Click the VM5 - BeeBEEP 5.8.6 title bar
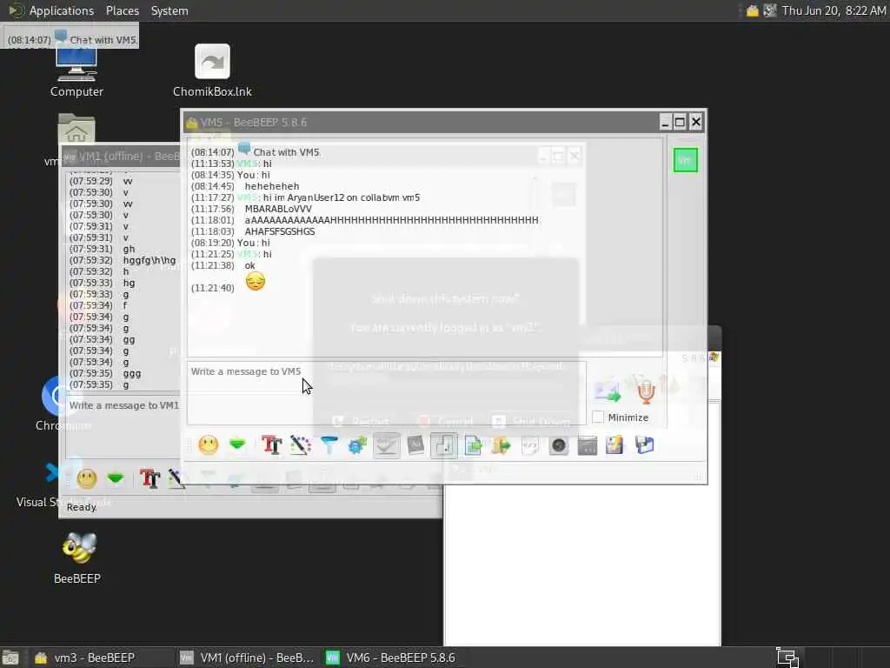 pos(420,122)
